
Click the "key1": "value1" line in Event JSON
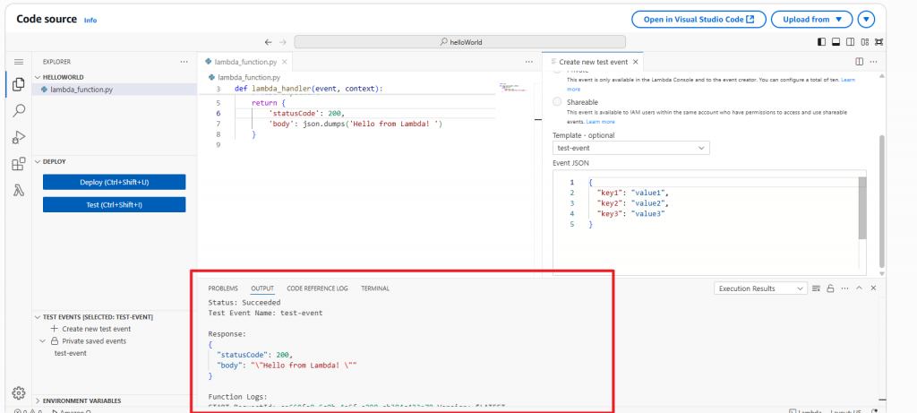click(x=632, y=193)
